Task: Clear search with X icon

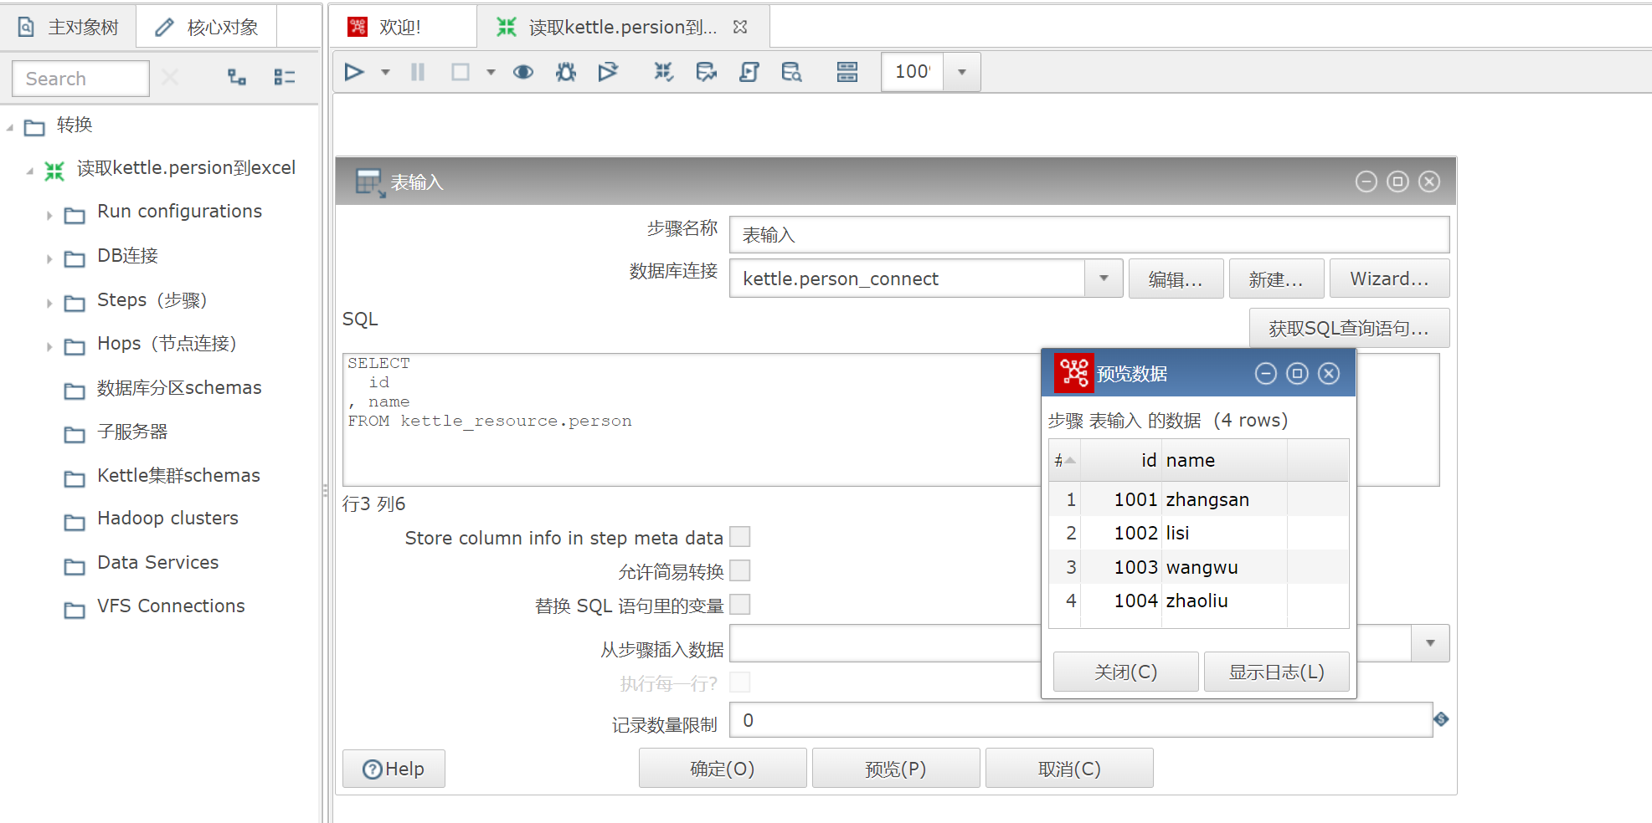Action: pyautogui.click(x=170, y=78)
